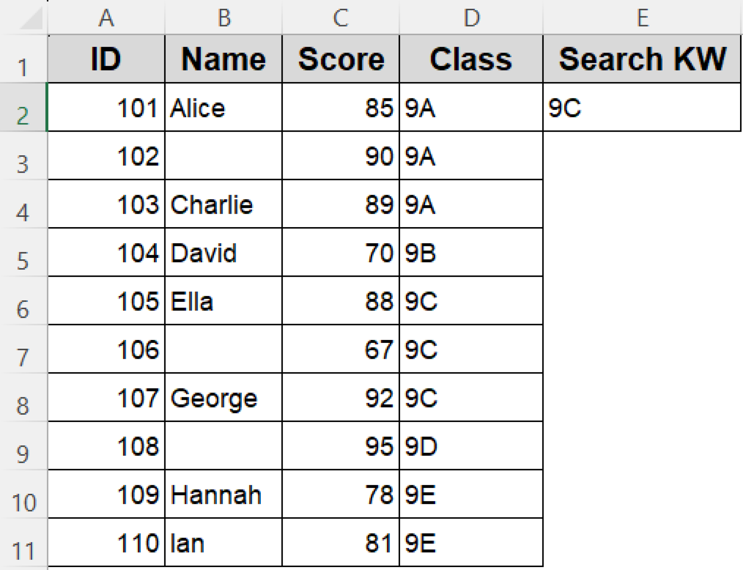Click the Class cell showing 9B

(x=471, y=253)
